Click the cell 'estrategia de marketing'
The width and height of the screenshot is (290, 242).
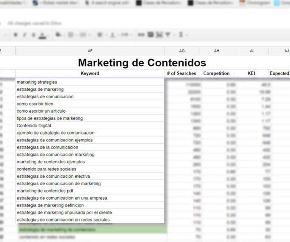[x=90, y=89]
